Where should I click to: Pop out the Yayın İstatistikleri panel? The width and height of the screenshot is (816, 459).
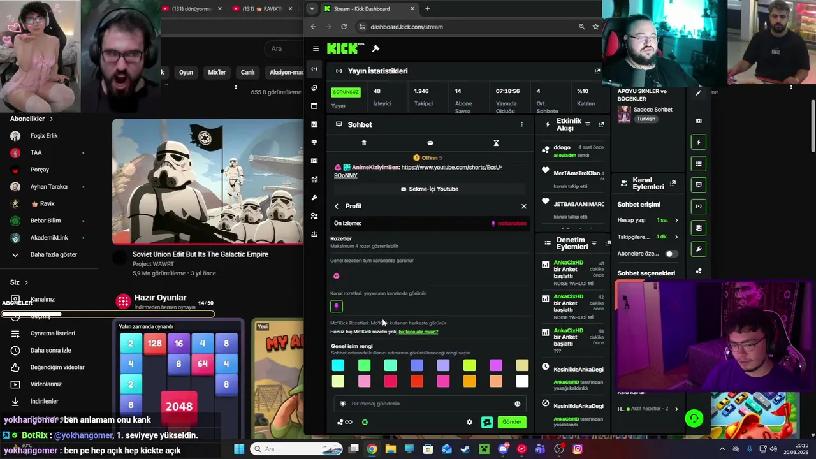click(x=597, y=71)
